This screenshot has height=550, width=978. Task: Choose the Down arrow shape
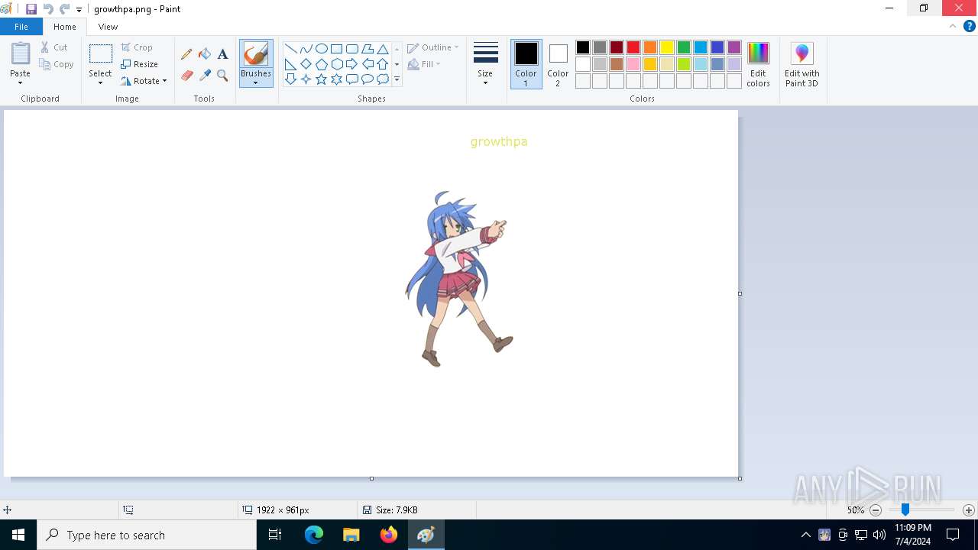pos(291,79)
